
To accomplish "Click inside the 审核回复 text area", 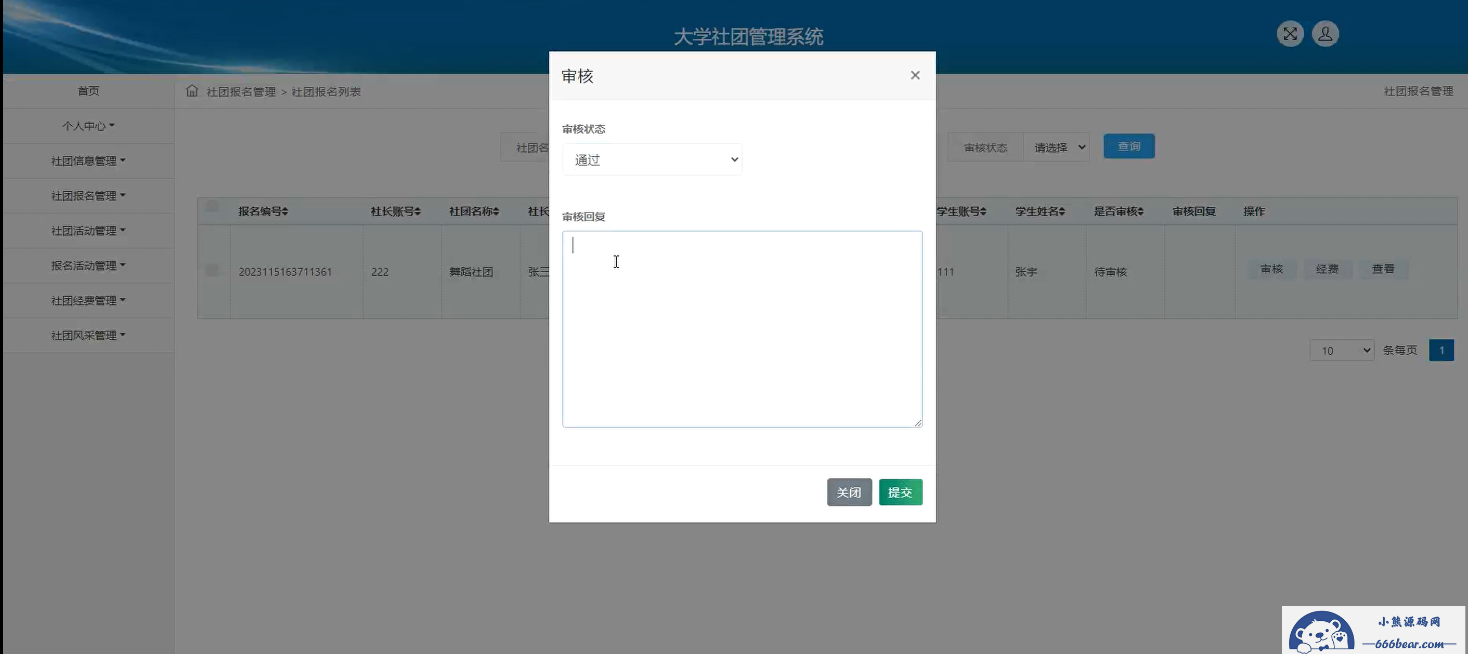I will (x=742, y=329).
